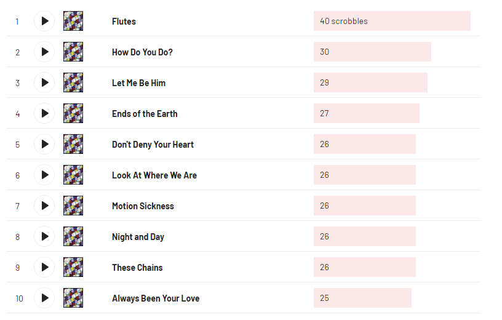Select the 30 scrobbles count bar
Image resolution: width=502 pixels, height=320 pixels.
[x=372, y=52]
